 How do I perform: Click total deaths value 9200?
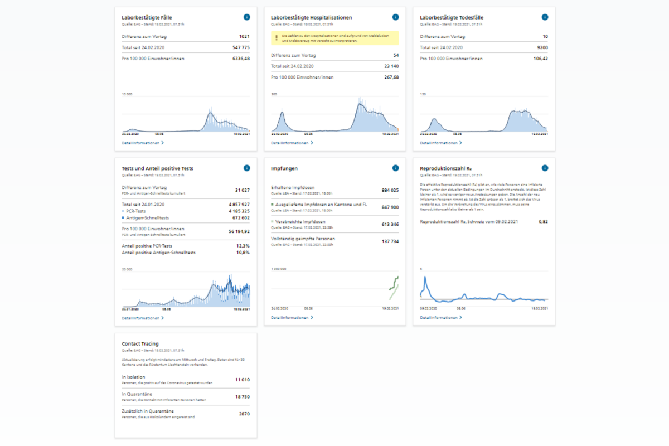[543, 47]
